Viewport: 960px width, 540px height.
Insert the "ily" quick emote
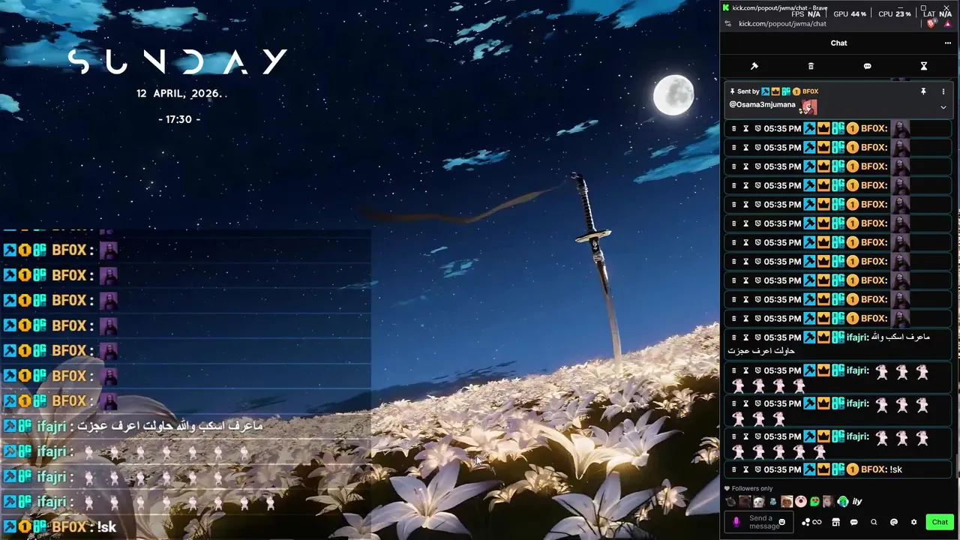[x=857, y=502]
